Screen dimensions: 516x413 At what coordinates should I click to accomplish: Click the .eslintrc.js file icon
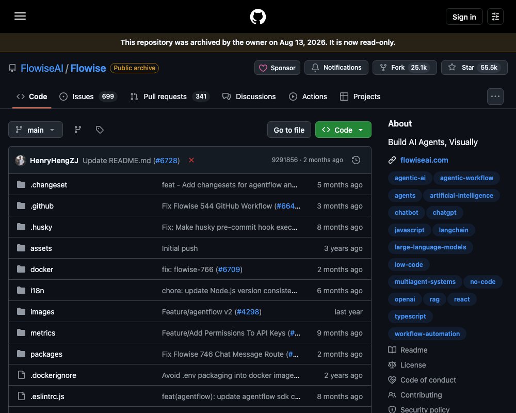tap(21, 396)
